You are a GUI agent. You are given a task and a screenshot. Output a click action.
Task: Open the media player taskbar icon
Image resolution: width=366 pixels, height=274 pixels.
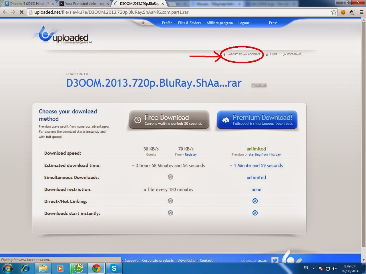tap(60, 269)
